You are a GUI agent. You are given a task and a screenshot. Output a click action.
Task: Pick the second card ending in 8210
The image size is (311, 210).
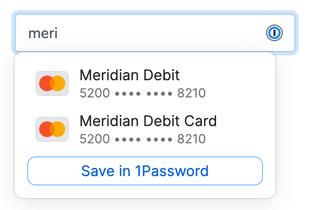[145, 129]
